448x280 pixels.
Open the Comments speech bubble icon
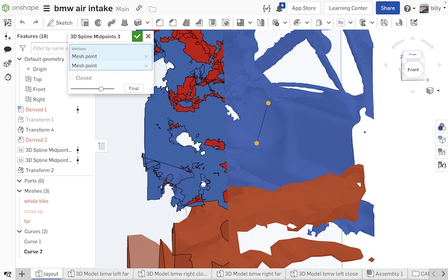[8, 49]
